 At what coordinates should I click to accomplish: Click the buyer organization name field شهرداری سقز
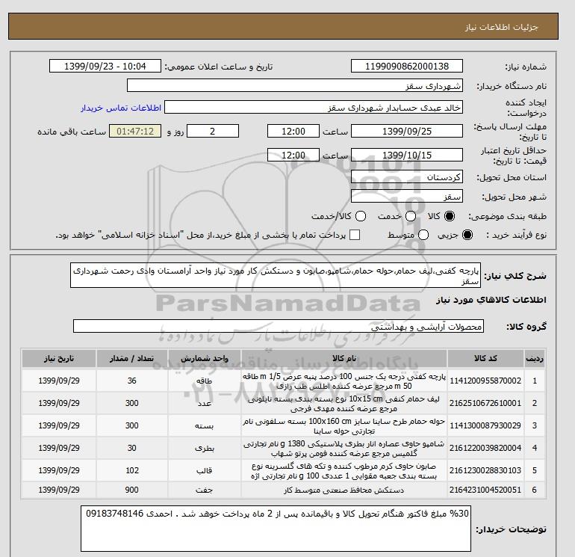pyautogui.click(x=294, y=85)
